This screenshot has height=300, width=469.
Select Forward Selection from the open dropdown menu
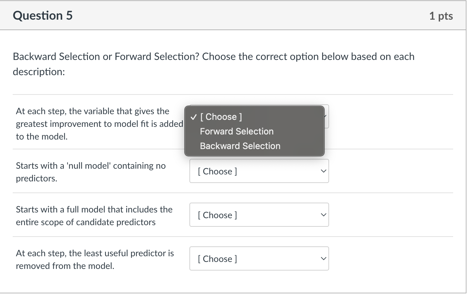click(x=236, y=131)
